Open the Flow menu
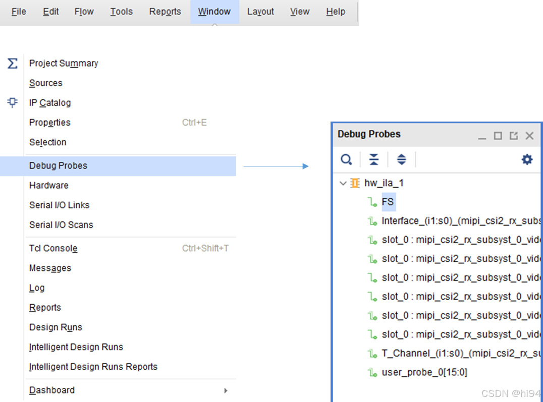Screen dimensions: 543x402 click(84, 12)
